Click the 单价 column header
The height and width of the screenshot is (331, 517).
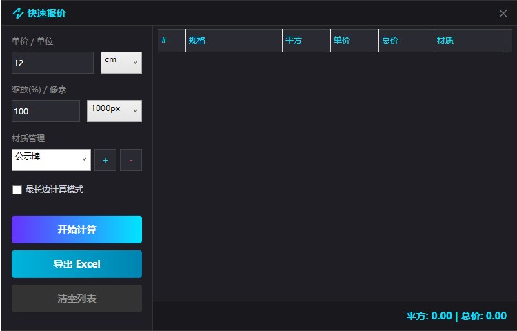[354, 41]
